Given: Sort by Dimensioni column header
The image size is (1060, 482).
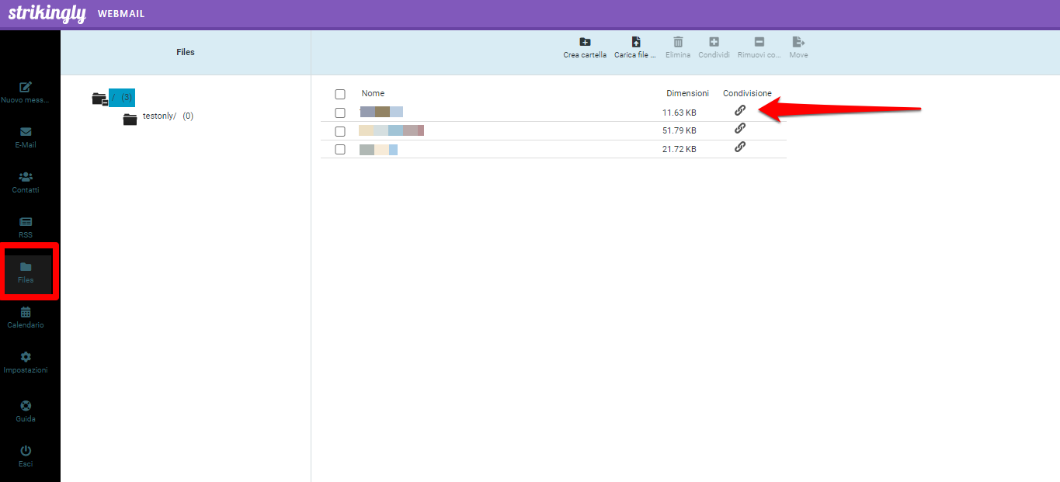Looking at the screenshot, I should [687, 93].
